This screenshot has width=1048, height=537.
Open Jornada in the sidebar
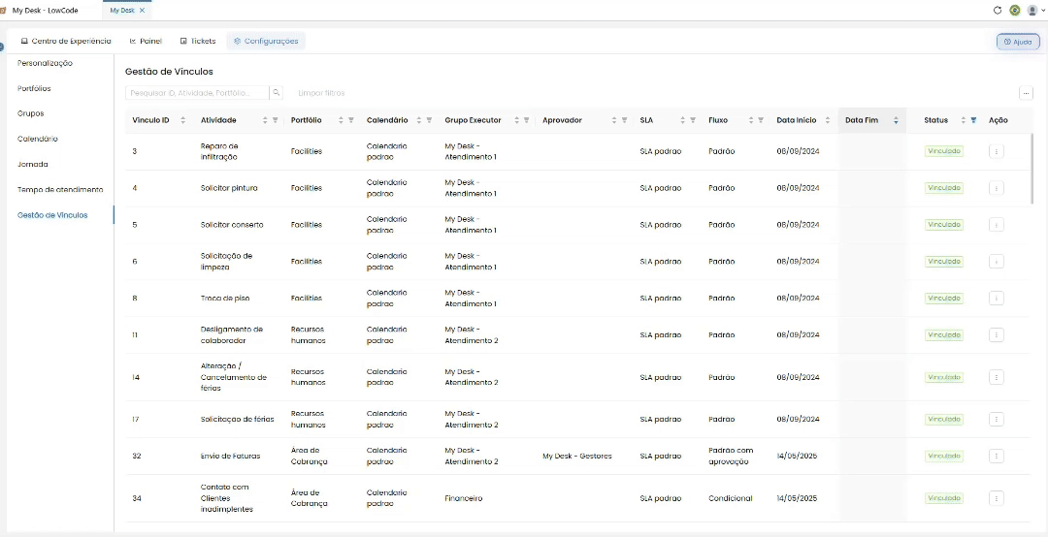click(x=33, y=165)
